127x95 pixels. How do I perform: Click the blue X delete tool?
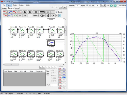pos(60,15)
